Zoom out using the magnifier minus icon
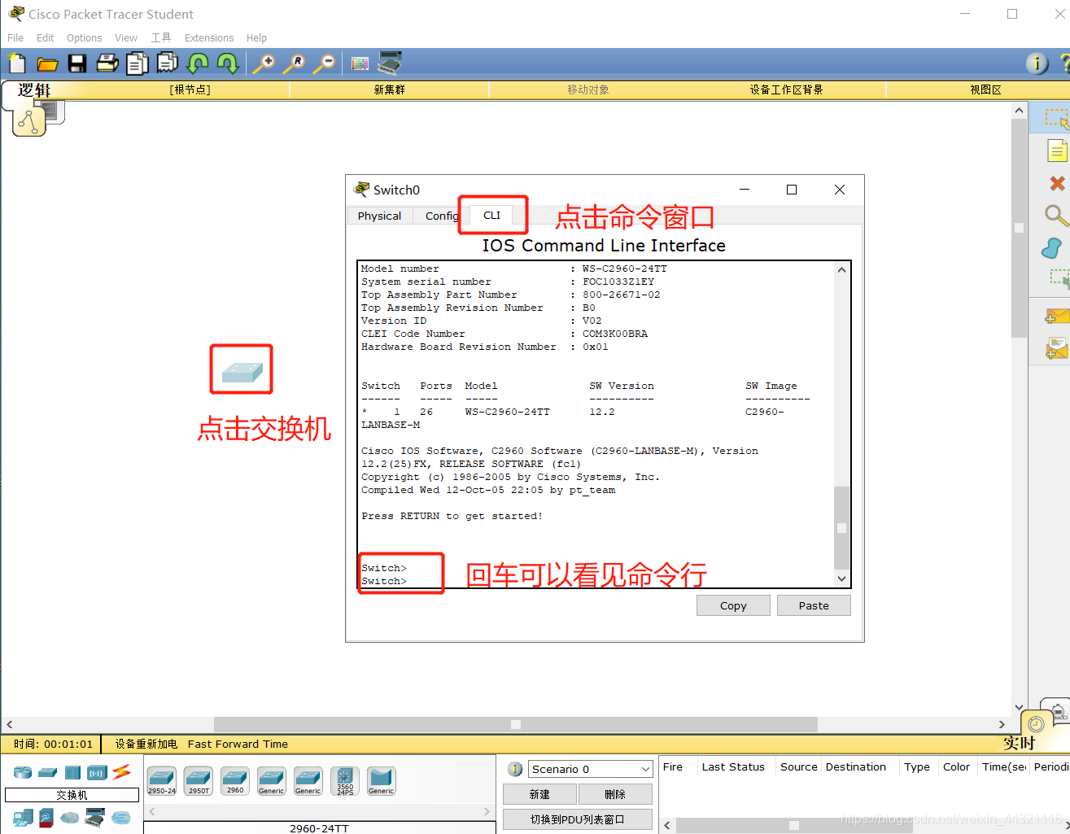This screenshot has height=834, width=1070. 324,63
